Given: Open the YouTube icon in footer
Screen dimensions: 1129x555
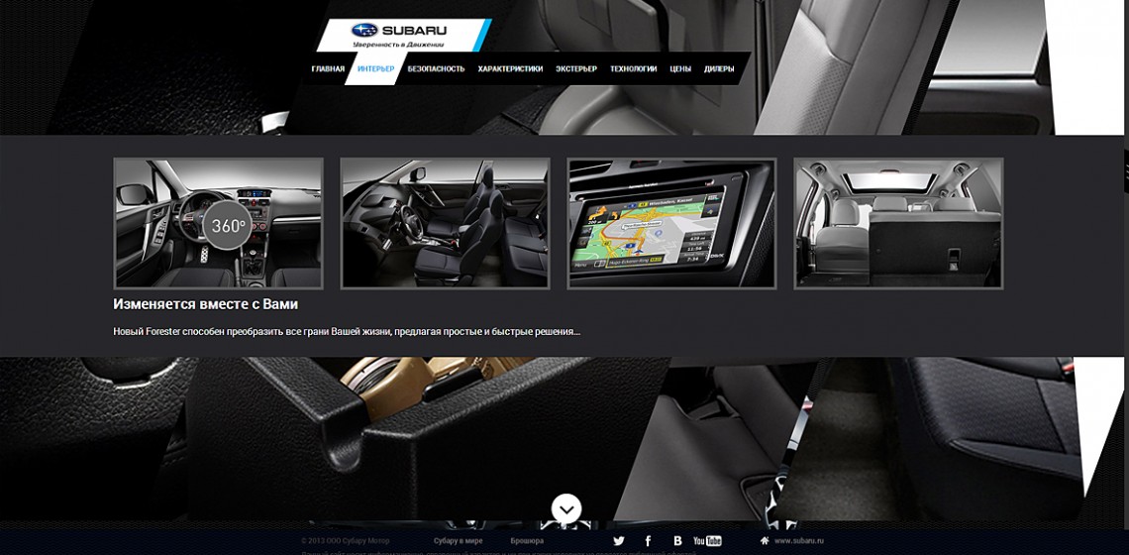Looking at the screenshot, I should click(x=707, y=540).
